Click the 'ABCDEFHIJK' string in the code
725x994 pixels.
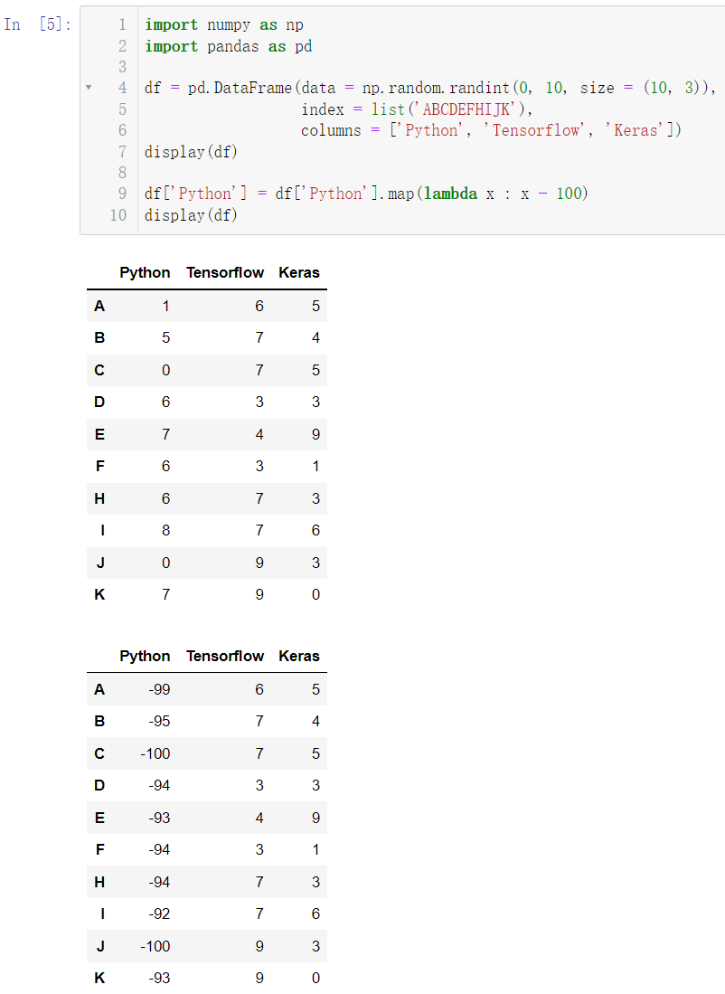pyautogui.click(x=466, y=109)
